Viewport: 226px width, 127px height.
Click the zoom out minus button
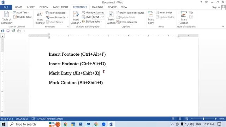[x=192, y=119]
